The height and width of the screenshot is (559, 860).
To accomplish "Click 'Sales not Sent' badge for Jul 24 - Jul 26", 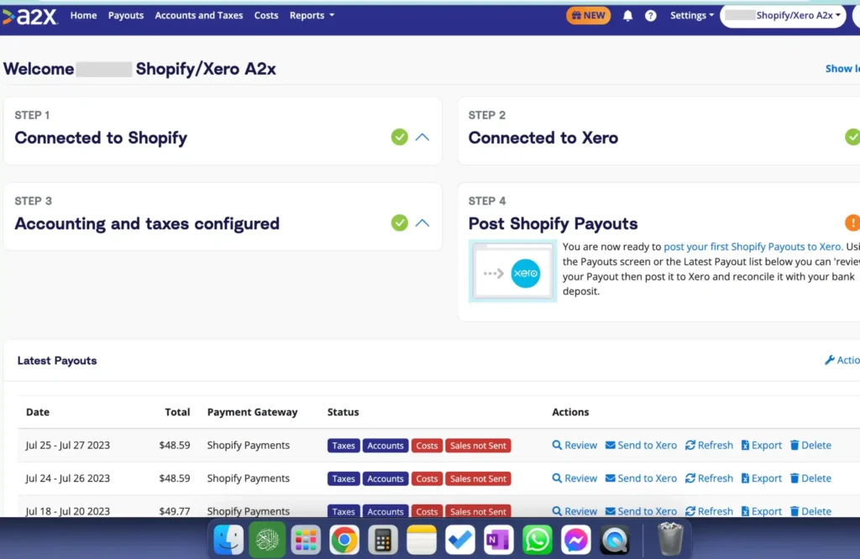I will click(478, 478).
